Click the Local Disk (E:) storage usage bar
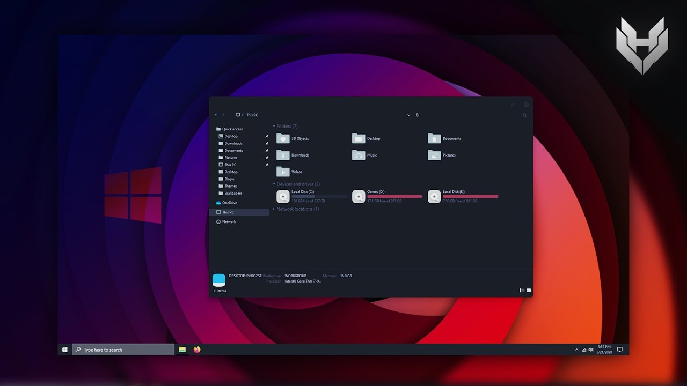Image resolution: width=687 pixels, height=386 pixels. [470, 196]
